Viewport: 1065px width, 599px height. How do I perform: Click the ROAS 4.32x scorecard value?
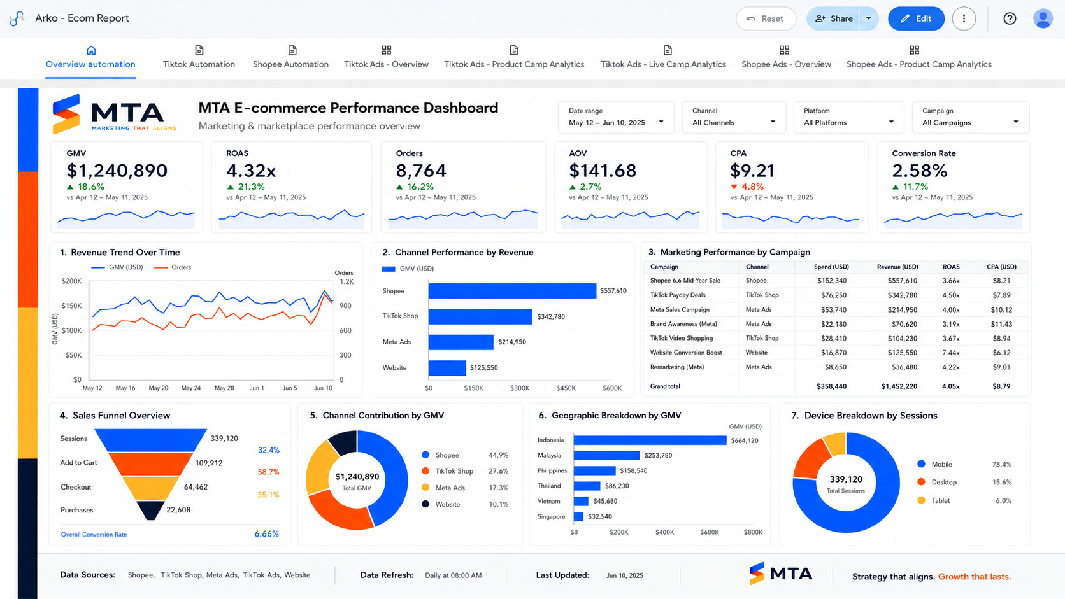pyautogui.click(x=251, y=171)
